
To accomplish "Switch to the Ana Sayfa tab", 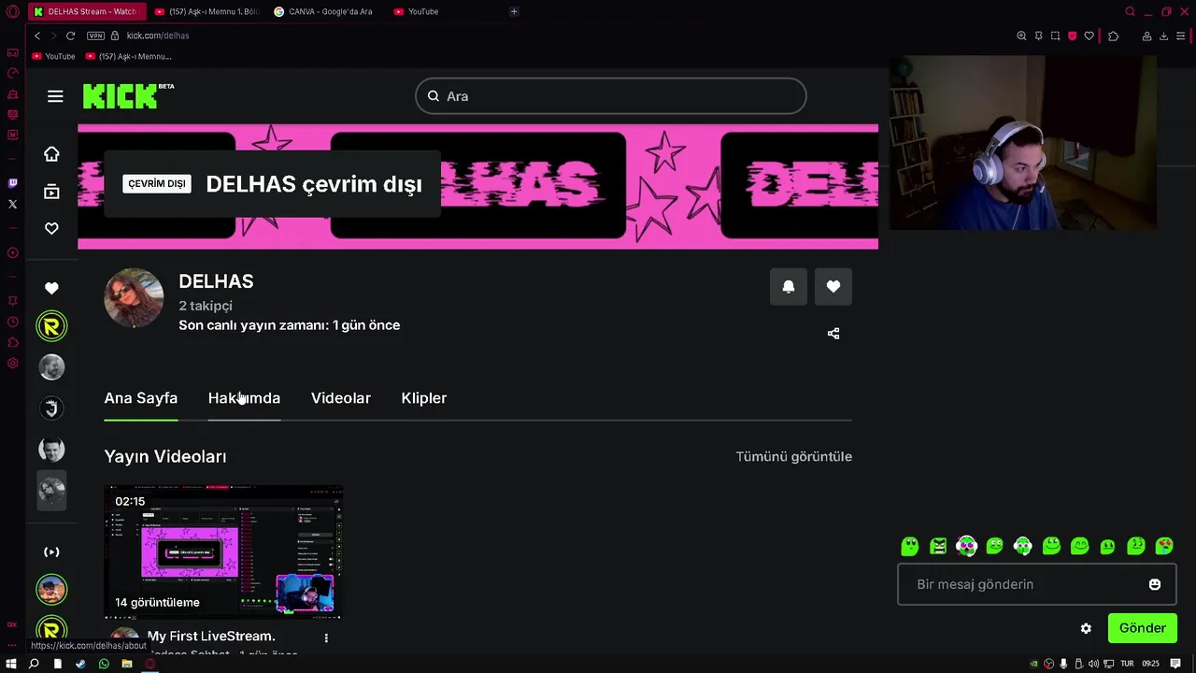I will [141, 398].
